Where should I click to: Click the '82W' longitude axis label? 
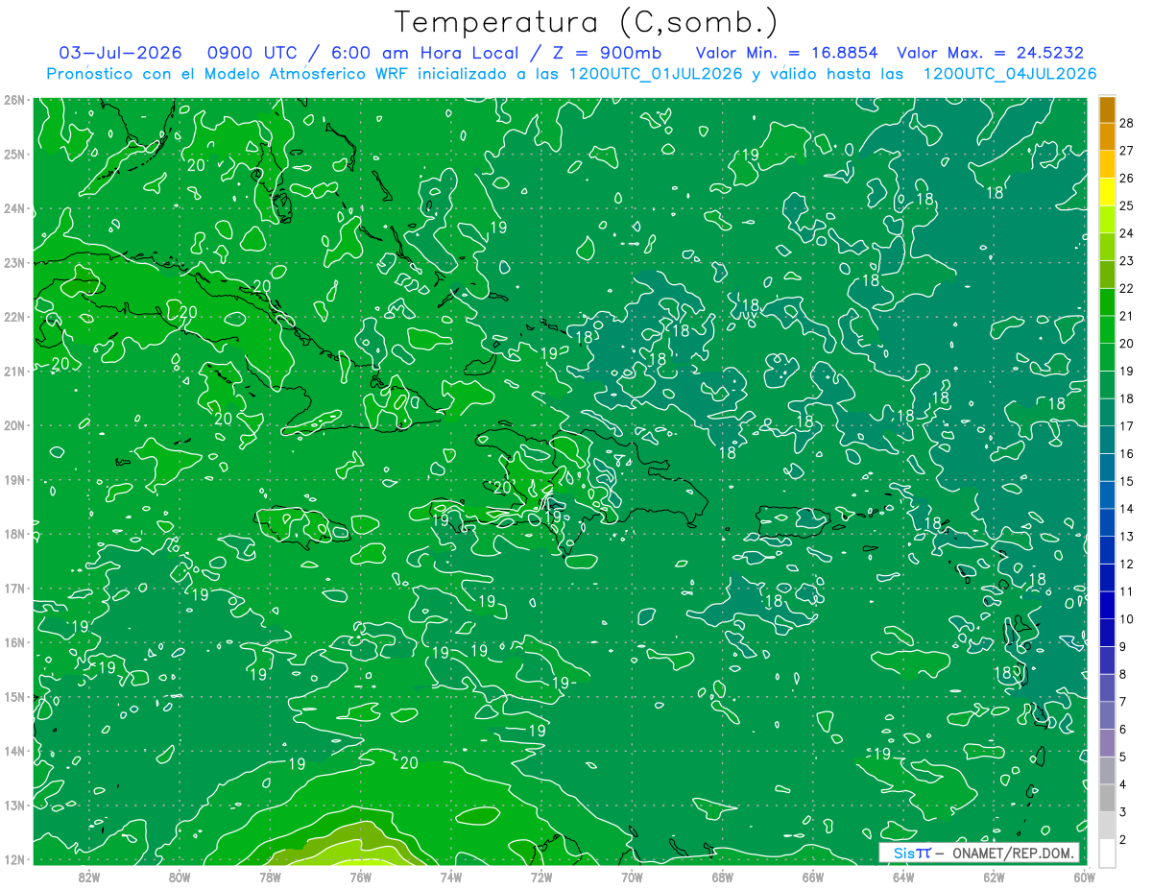click(x=89, y=877)
